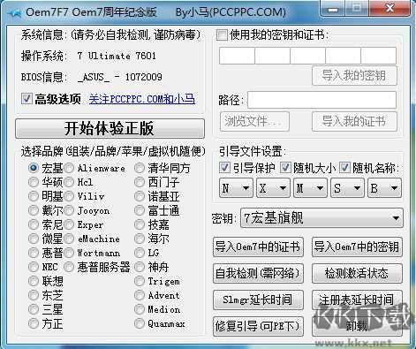Expand the 密钥 7宏基旗舰 dropdown

click(321, 218)
